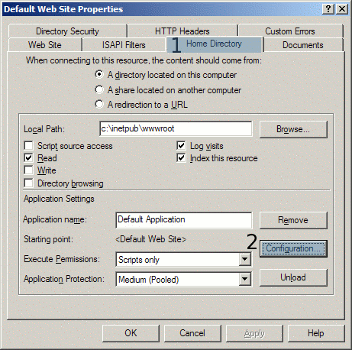Viewport: 352px width, 350px height.
Task: Uncheck the Log visits checkbox
Action: [181, 146]
